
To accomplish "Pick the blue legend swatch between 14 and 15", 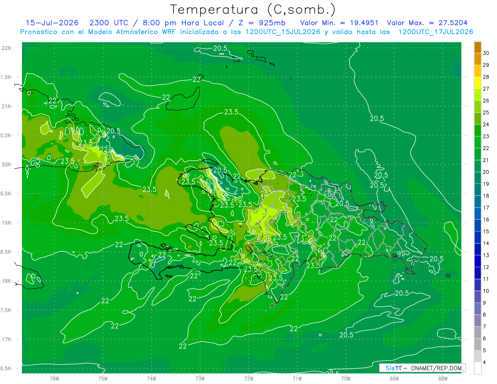I will 478,237.
